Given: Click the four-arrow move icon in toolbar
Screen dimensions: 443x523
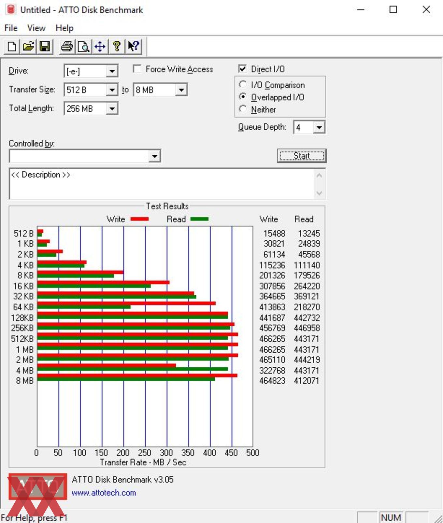Looking at the screenshot, I should [100, 46].
